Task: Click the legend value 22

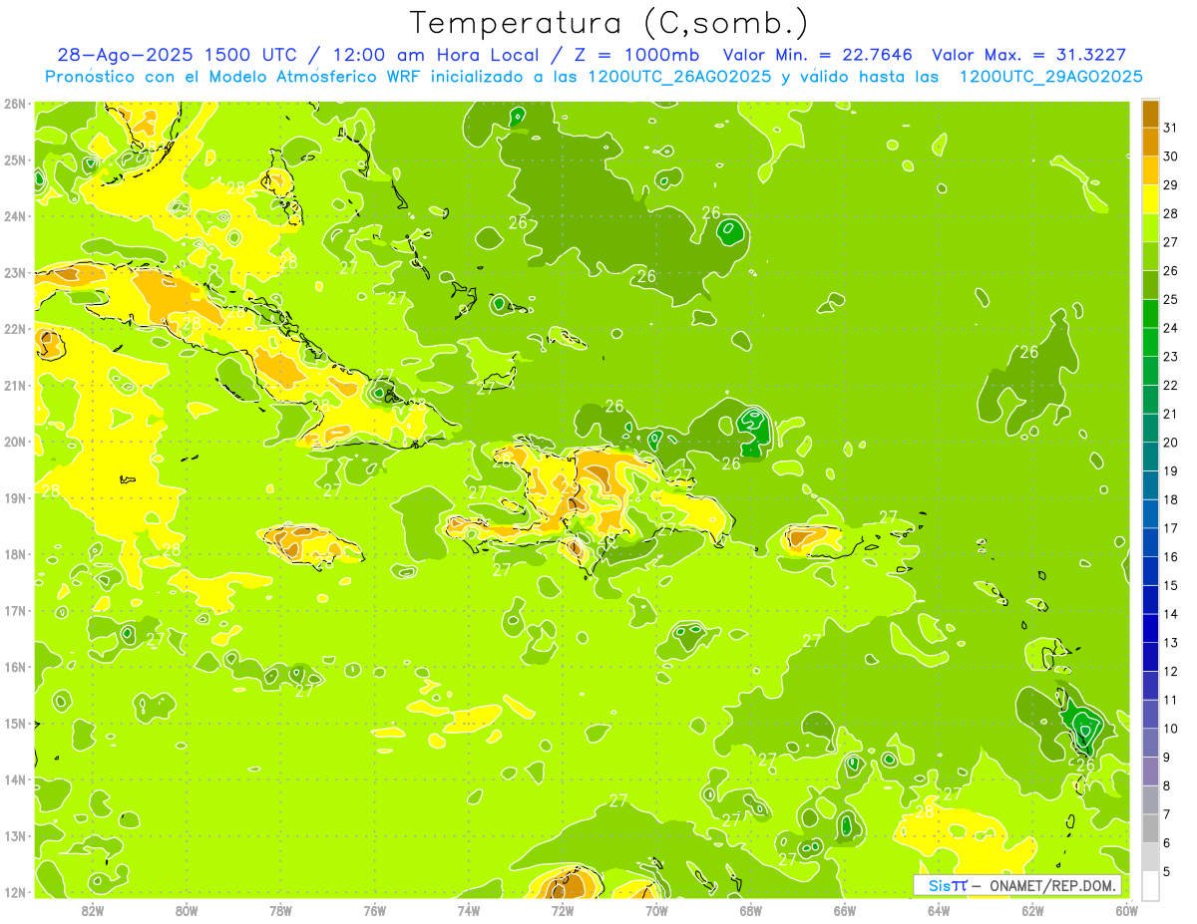Action: coord(1171,385)
